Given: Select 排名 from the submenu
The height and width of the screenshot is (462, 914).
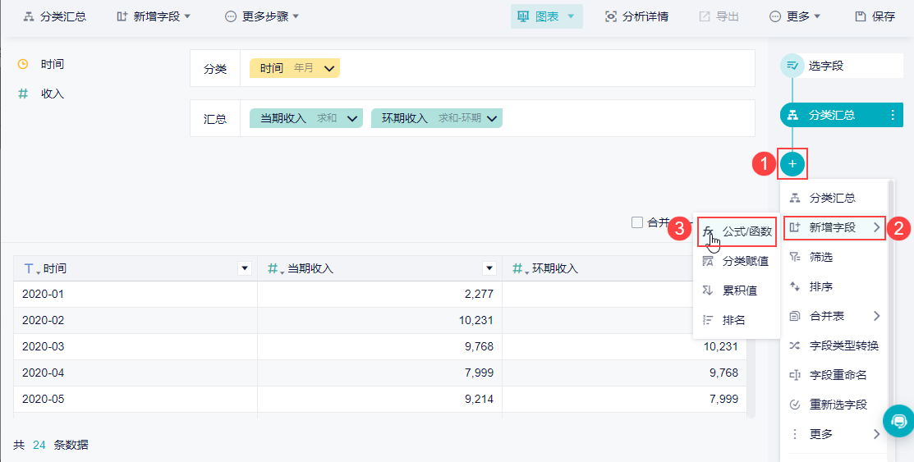Looking at the screenshot, I should (733, 320).
